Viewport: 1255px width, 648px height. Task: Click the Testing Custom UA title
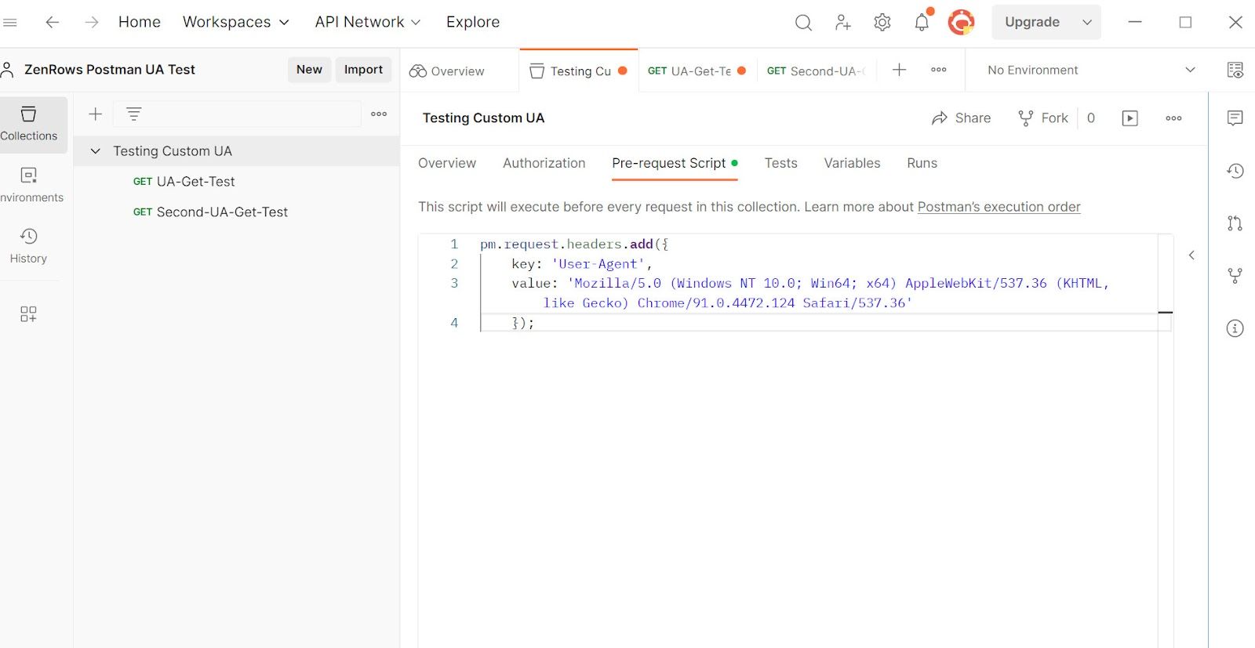483,118
